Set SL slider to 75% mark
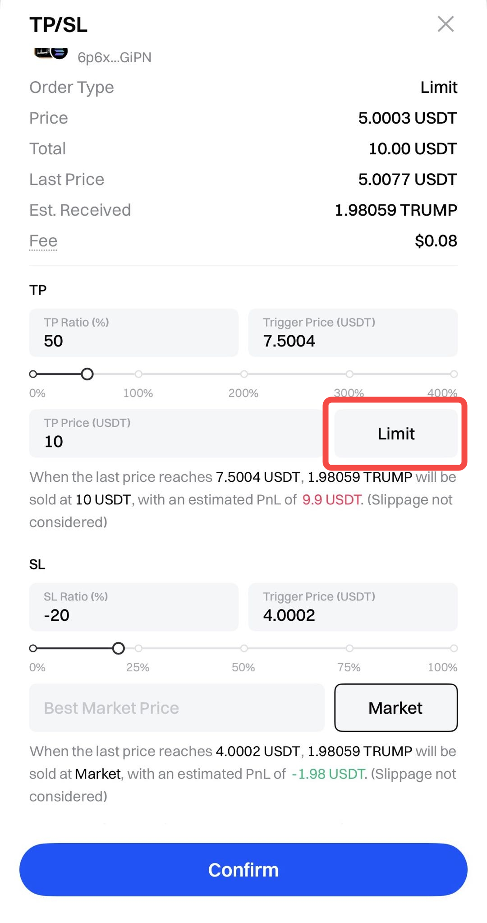 [x=349, y=648]
